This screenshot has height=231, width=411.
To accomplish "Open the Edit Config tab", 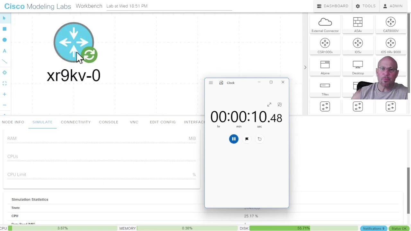I will [x=163, y=122].
